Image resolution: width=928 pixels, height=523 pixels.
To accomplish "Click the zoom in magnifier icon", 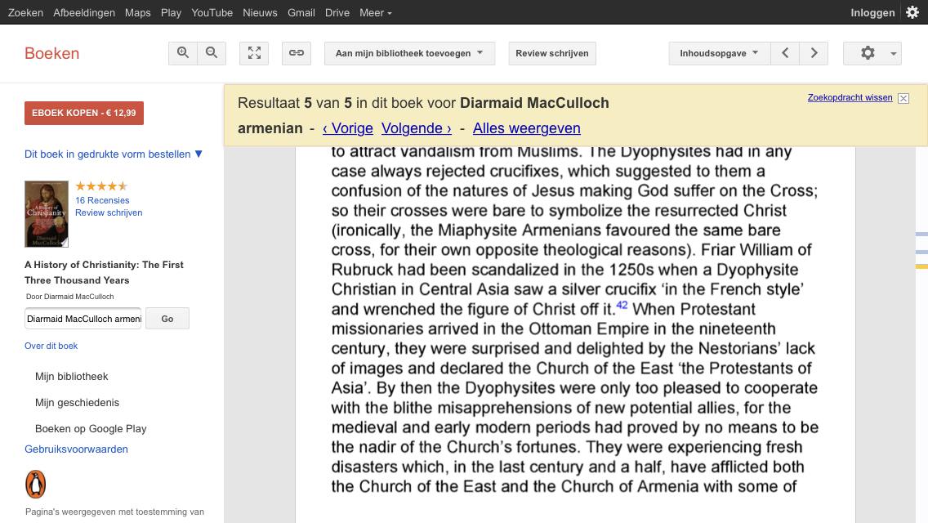I will pyautogui.click(x=183, y=53).
